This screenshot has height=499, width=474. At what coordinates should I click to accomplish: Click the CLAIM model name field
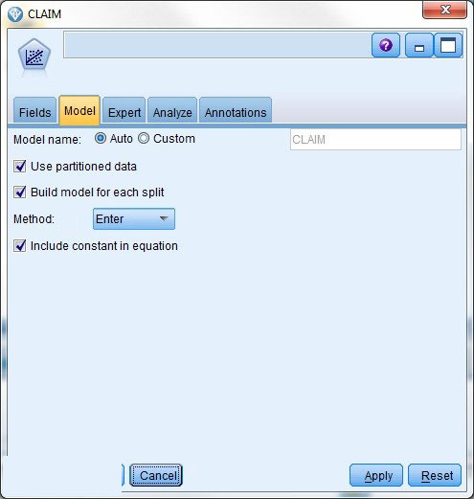375,140
